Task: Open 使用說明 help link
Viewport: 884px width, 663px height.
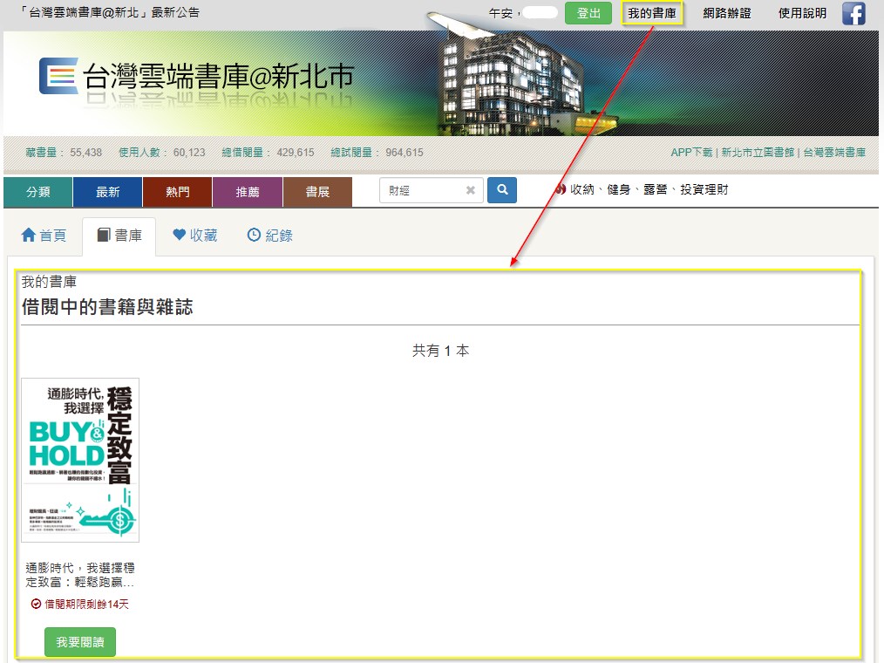Action: pos(802,13)
